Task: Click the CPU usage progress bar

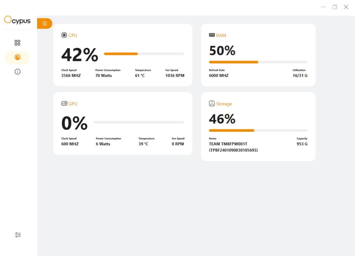Action: point(144,54)
